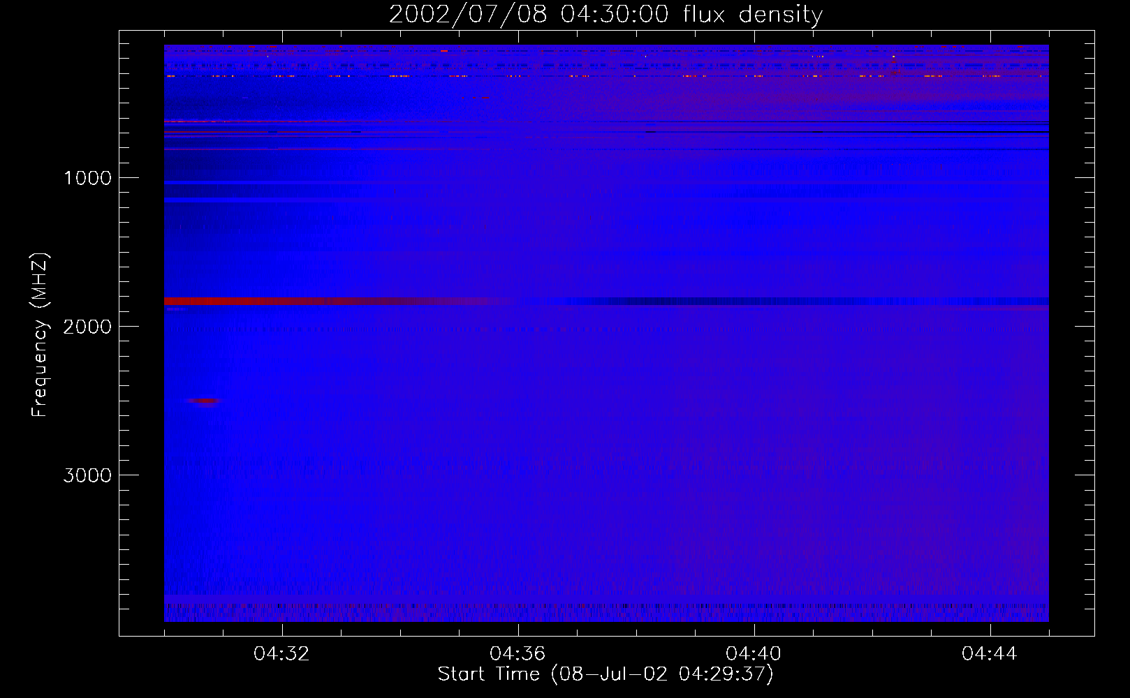Click the 04:44 time axis label
The width and height of the screenshot is (1130, 698).
coord(990,654)
